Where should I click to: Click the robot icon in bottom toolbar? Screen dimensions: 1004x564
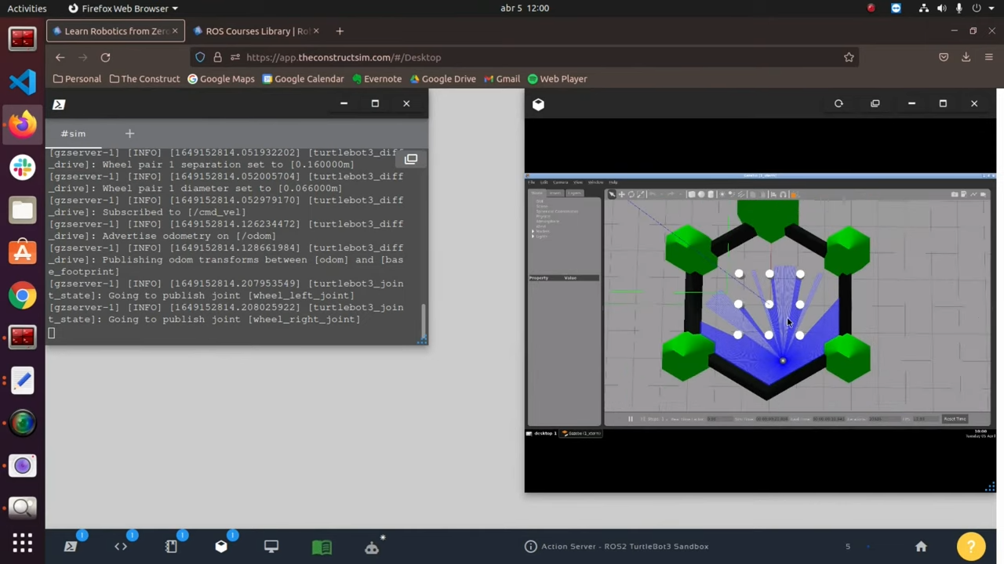372,547
